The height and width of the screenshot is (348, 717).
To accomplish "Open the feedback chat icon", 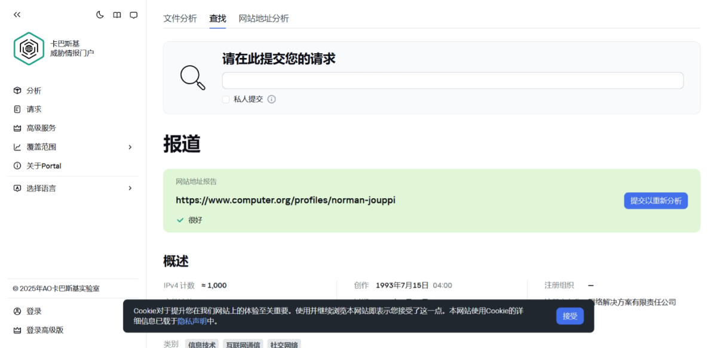I will point(133,15).
